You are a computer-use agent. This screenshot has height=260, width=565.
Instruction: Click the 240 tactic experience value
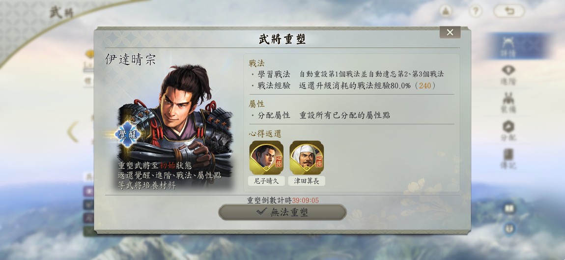point(425,86)
